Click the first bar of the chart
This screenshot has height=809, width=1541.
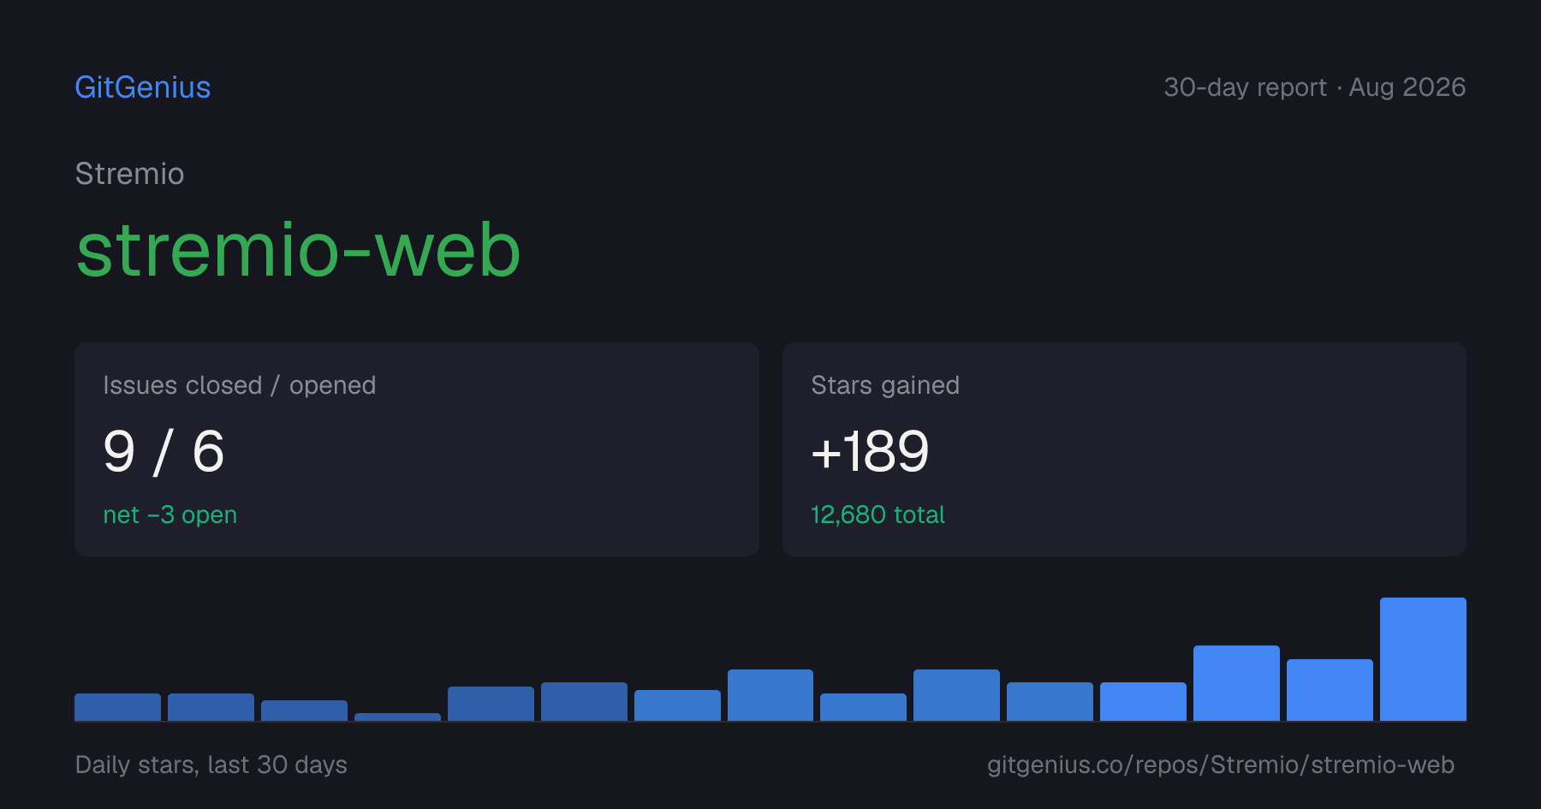[117, 707]
